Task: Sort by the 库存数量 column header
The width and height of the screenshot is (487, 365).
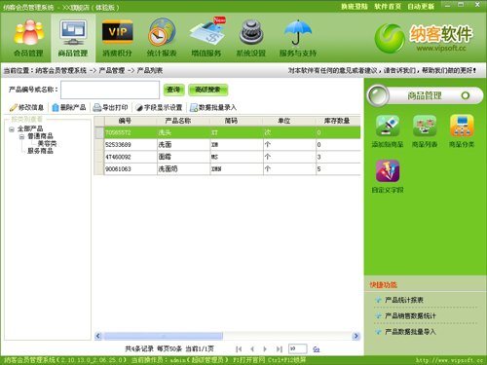Action: (x=337, y=121)
